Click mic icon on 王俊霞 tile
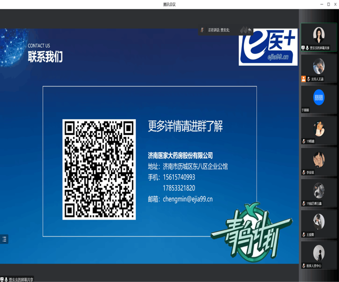 click(304, 235)
